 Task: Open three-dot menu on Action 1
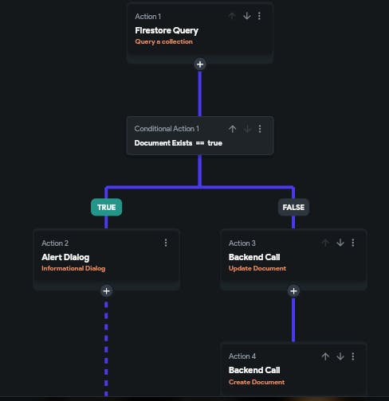click(259, 16)
